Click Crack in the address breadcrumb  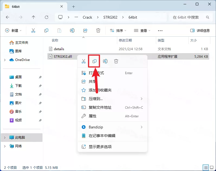tap(87, 17)
